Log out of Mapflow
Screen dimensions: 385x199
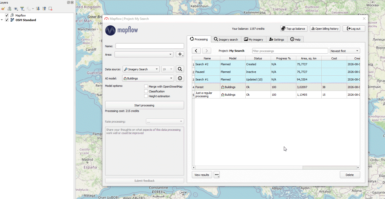point(354,29)
